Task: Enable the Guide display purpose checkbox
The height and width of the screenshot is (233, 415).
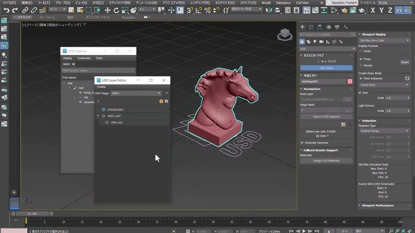Action: [361, 51]
